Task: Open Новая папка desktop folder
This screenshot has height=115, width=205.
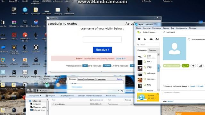Action: click(69, 11)
